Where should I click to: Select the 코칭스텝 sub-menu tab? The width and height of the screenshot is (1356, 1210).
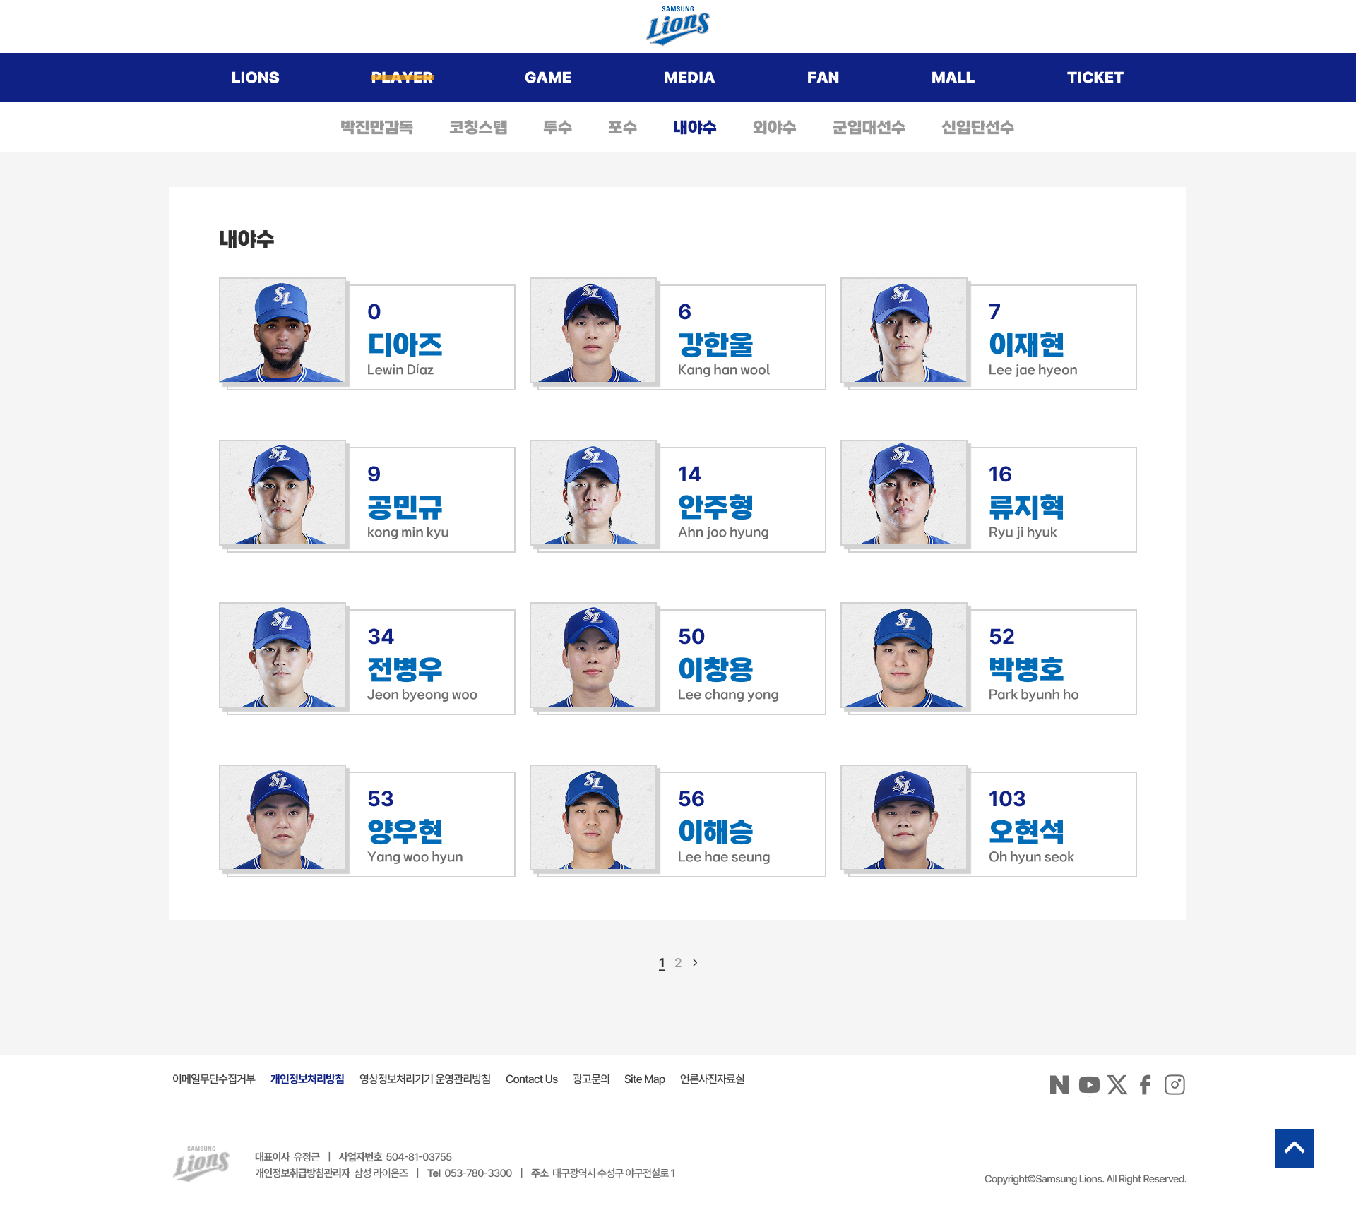coord(478,127)
